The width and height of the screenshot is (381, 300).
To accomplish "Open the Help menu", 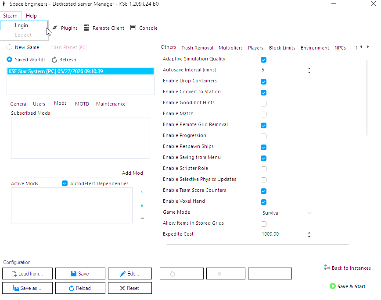I will point(31,16).
